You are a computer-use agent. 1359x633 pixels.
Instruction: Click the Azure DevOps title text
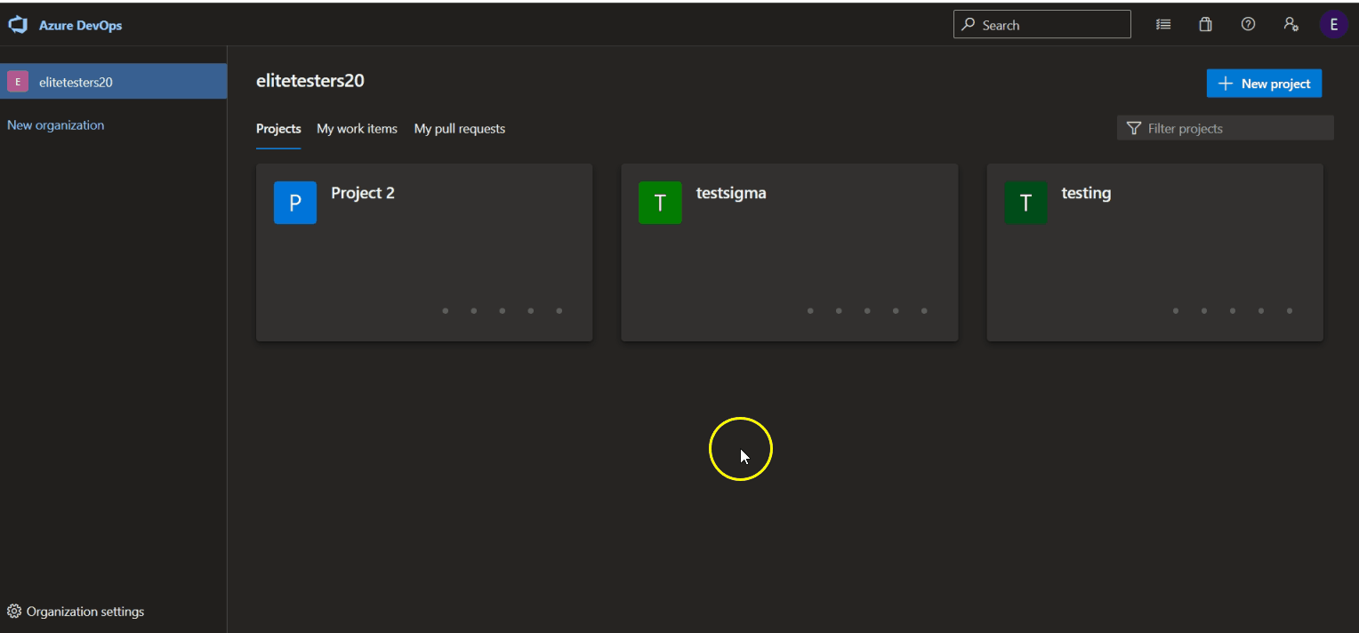click(x=81, y=26)
